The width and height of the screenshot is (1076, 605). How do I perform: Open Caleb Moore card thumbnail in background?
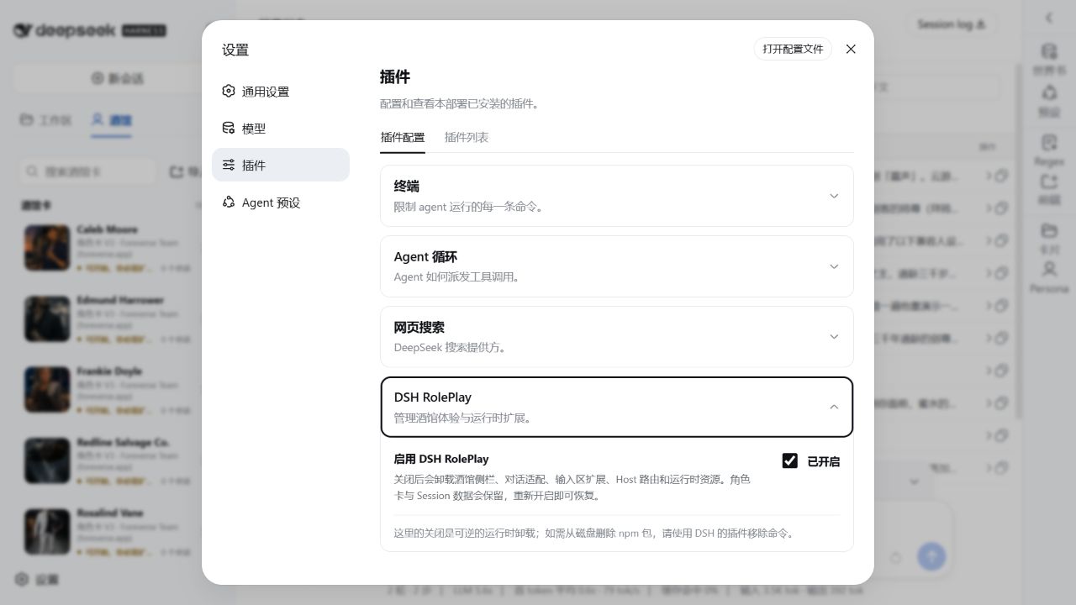(47, 247)
